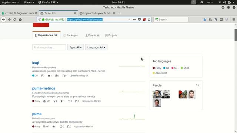Expand the People list via 6 chevron

[x=197, y=85]
